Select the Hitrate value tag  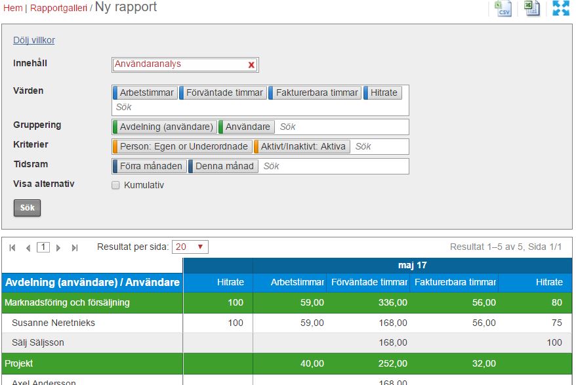(382, 92)
